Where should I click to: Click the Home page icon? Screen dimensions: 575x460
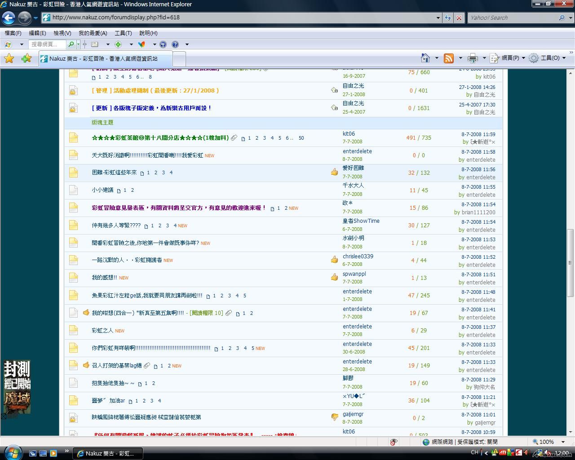[x=425, y=58]
